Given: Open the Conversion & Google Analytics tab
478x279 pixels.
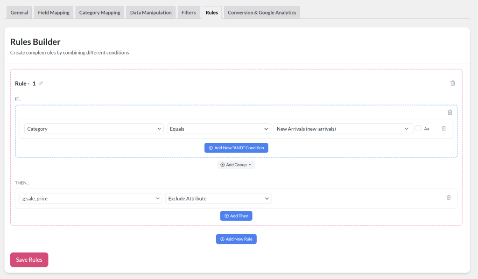Looking at the screenshot, I should click(x=262, y=13).
